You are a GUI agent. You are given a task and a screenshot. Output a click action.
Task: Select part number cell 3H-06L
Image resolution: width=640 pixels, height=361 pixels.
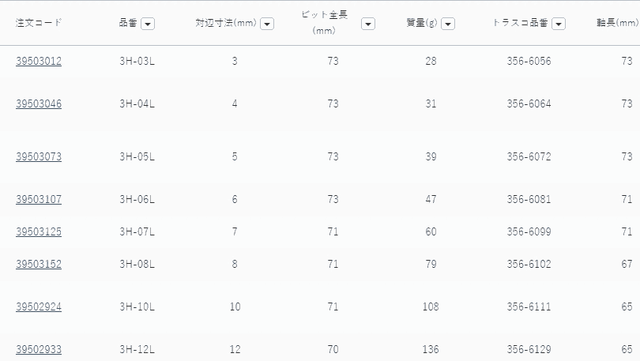137,199
